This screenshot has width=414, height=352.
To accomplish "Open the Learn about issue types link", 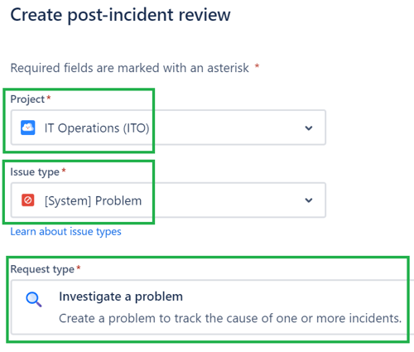I will coord(65,231).
